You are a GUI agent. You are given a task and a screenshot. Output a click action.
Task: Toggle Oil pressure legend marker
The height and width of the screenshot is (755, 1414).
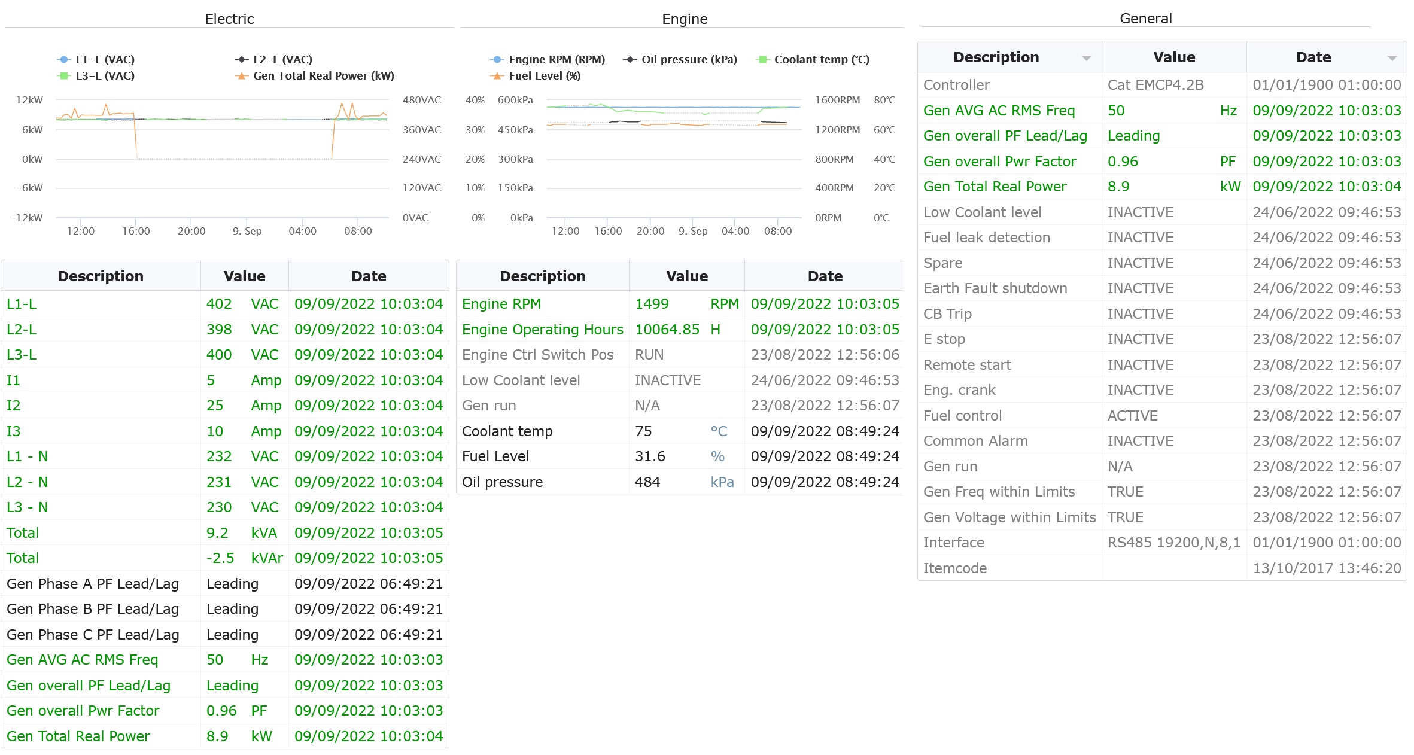pyautogui.click(x=630, y=60)
